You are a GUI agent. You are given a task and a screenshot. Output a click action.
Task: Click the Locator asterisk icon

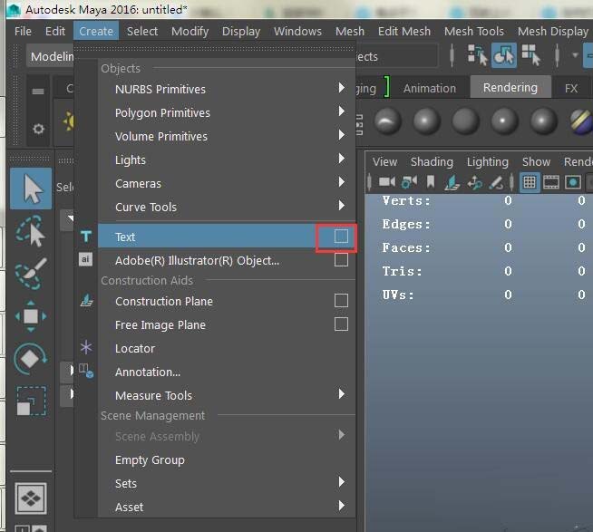pos(86,347)
